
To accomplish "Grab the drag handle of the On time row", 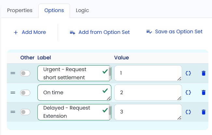I will [x=13, y=93].
